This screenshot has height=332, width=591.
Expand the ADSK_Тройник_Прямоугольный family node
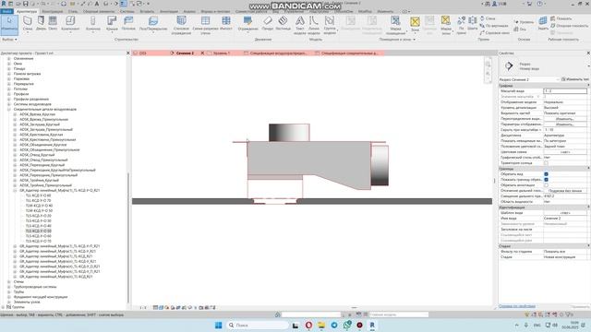(x=15, y=185)
